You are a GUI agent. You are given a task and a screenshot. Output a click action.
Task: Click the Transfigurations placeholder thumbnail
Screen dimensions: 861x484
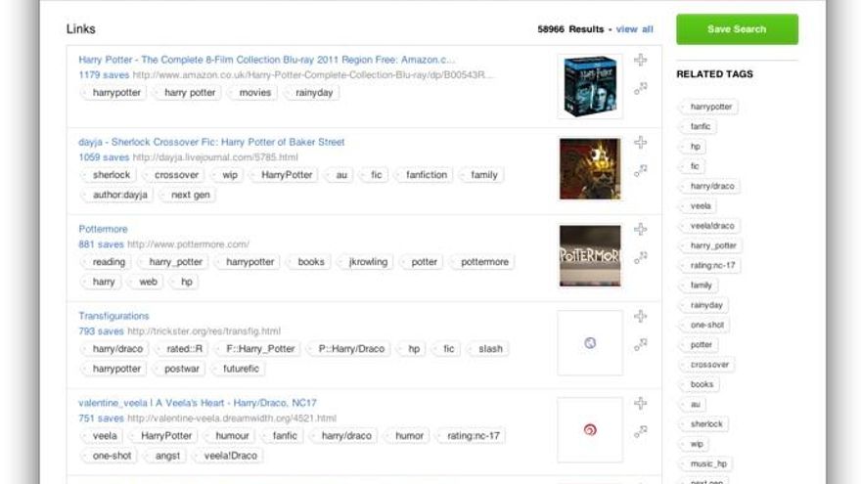point(590,343)
